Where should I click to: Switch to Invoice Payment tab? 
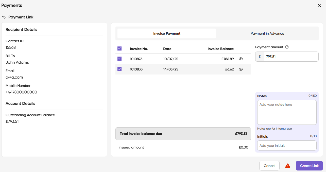(x=167, y=33)
